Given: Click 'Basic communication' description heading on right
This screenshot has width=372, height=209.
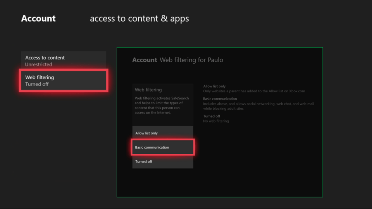Looking at the screenshot, I should (220, 99).
